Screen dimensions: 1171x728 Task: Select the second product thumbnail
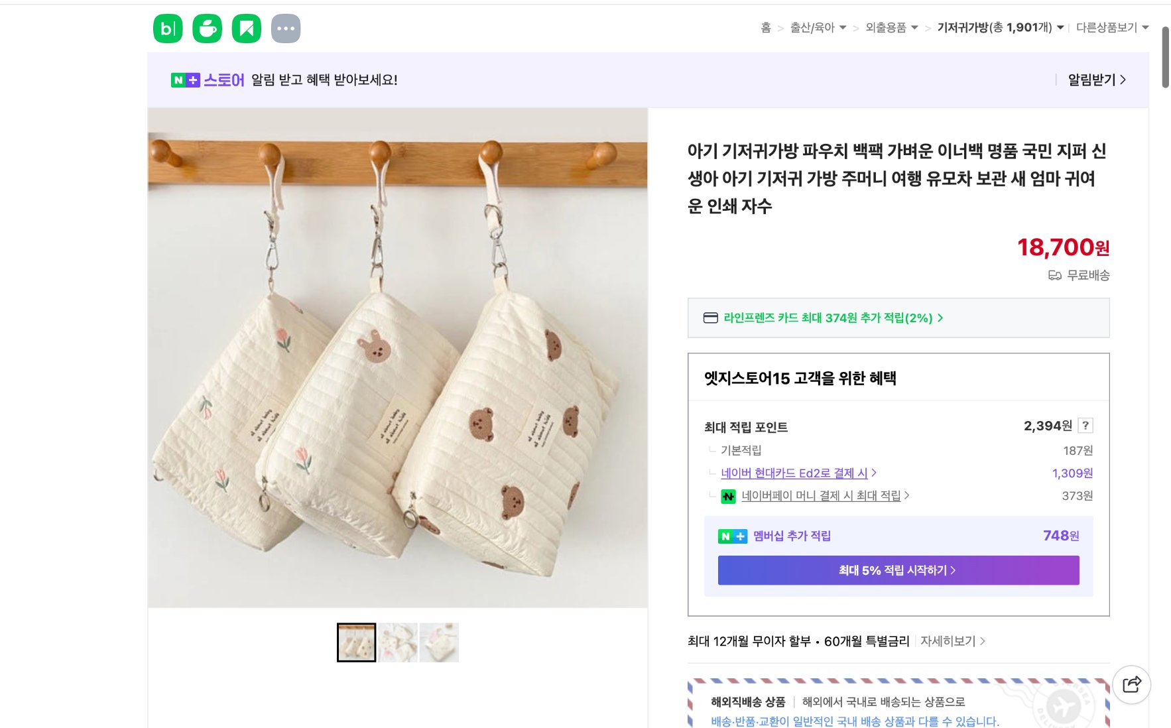click(397, 641)
